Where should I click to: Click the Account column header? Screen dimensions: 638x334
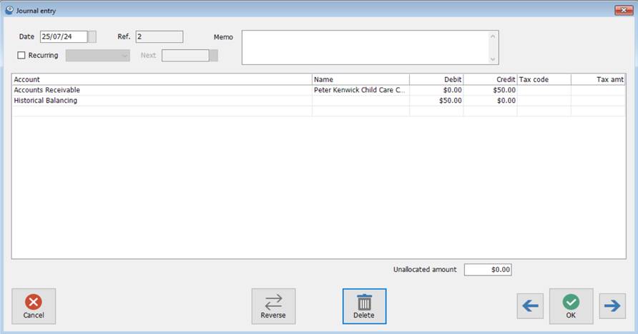[x=162, y=79]
